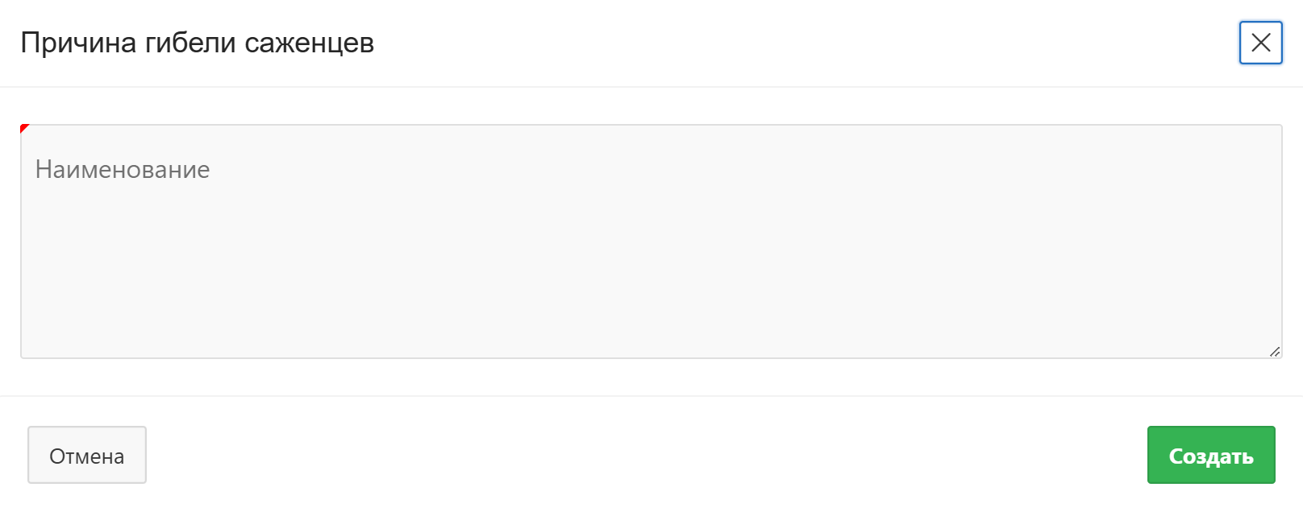1303x512 pixels.
Task: Click the dialog heading text
Action: coord(197,43)
